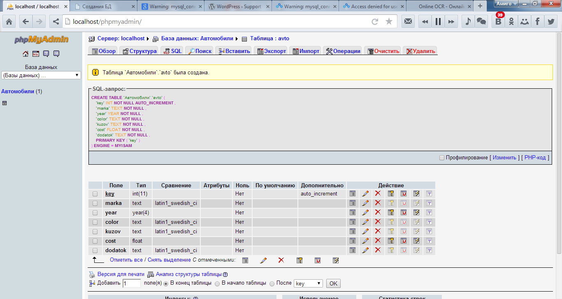Check the checkbox for the kuzov field
This screenshot has width=562, height=299.
pos(95,232)
